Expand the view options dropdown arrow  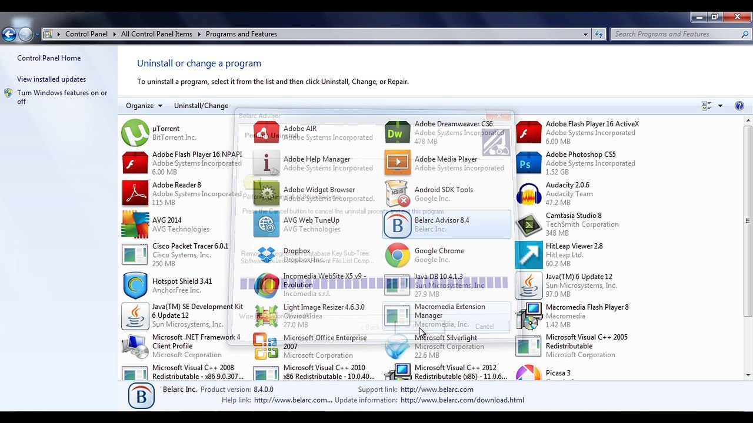[720, 106]
